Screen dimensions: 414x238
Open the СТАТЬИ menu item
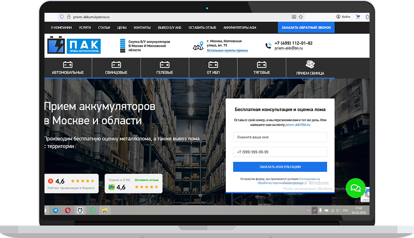[x=104, y=27]
